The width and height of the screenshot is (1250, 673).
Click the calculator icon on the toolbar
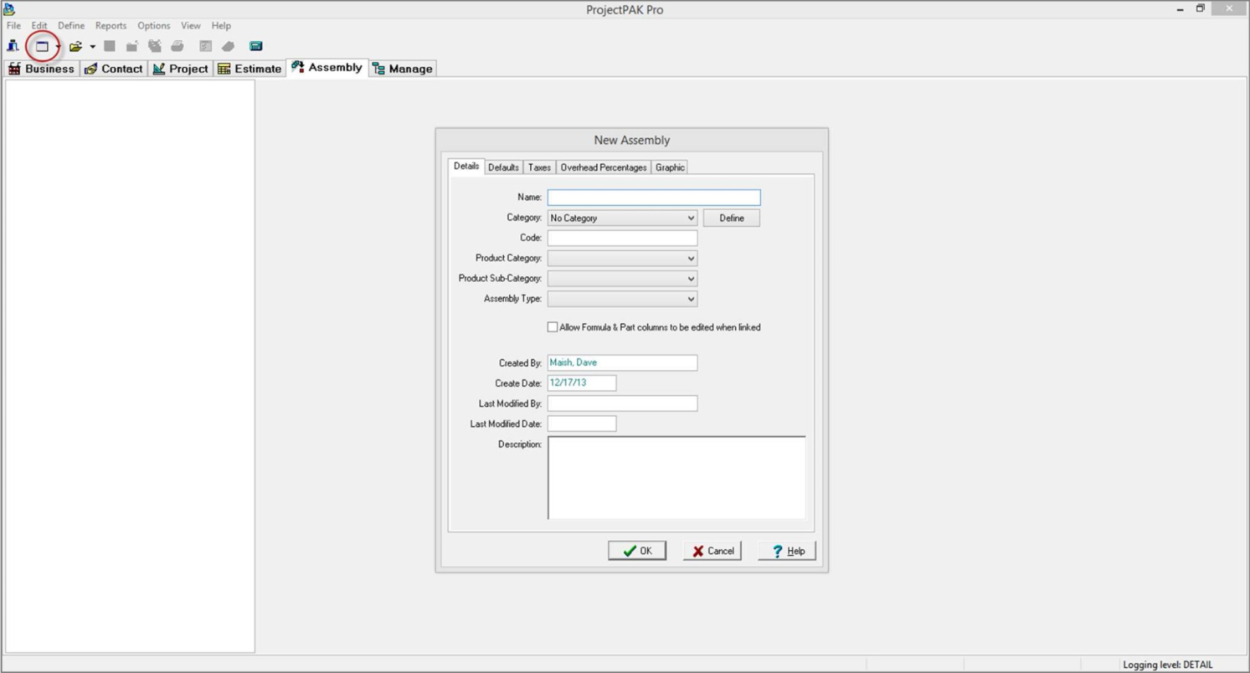pyautogui.click(x=256, y=46)
